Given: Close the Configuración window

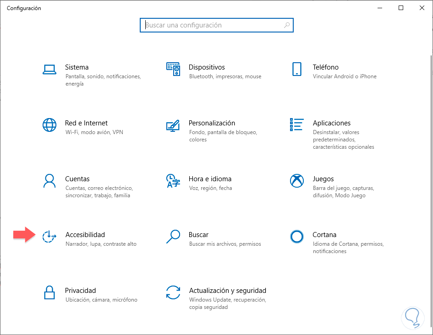Looking at the screenshot, I should 422,8.
